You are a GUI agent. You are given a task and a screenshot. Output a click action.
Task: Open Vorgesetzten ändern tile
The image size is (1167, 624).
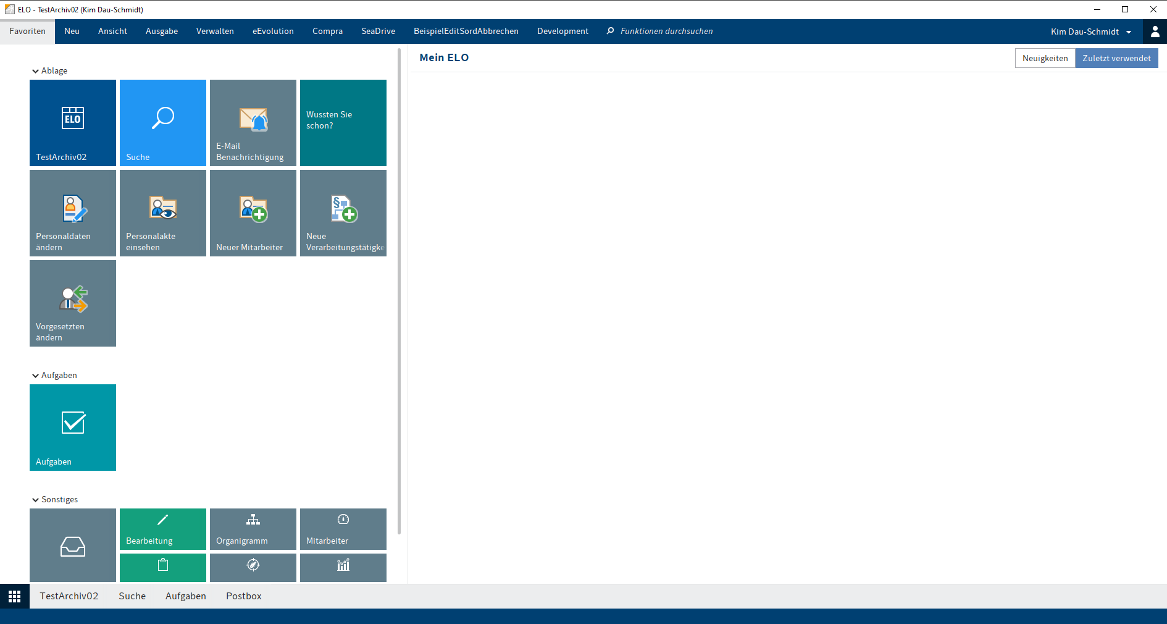(x=73, y=303)
